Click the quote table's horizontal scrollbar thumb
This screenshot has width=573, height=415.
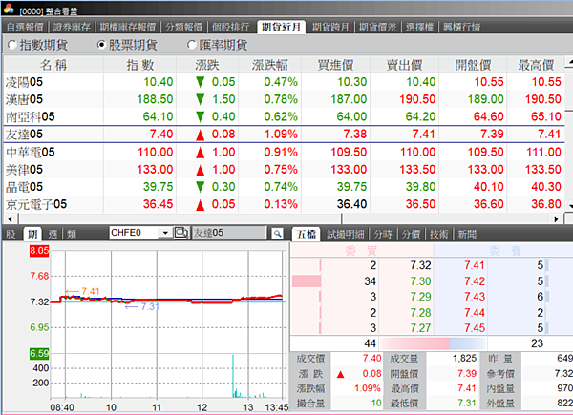coord(180,219)
